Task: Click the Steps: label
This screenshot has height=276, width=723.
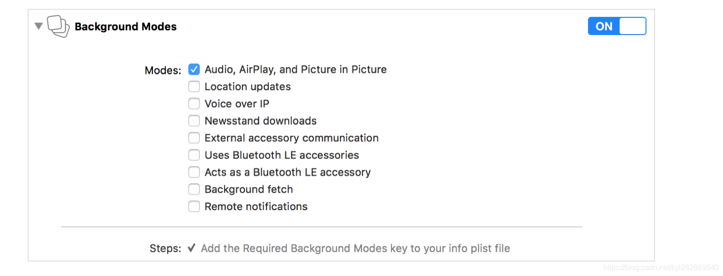Action: [x=165, y=248]
